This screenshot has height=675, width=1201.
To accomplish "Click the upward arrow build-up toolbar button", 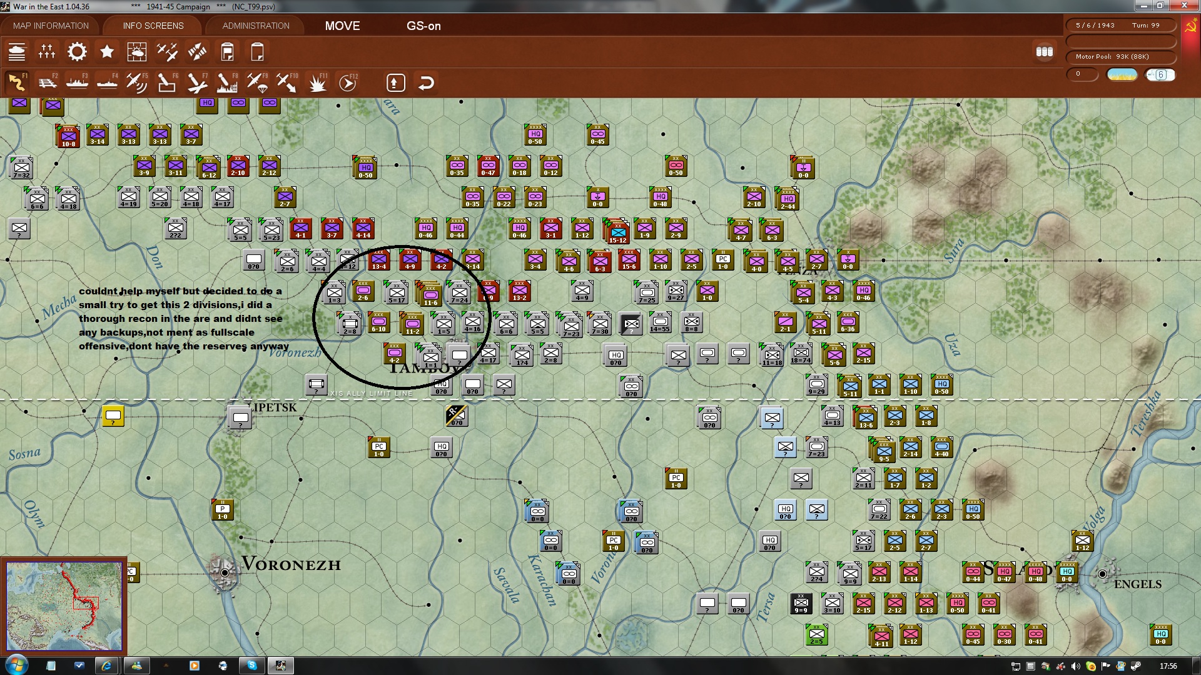I will 395,82.
